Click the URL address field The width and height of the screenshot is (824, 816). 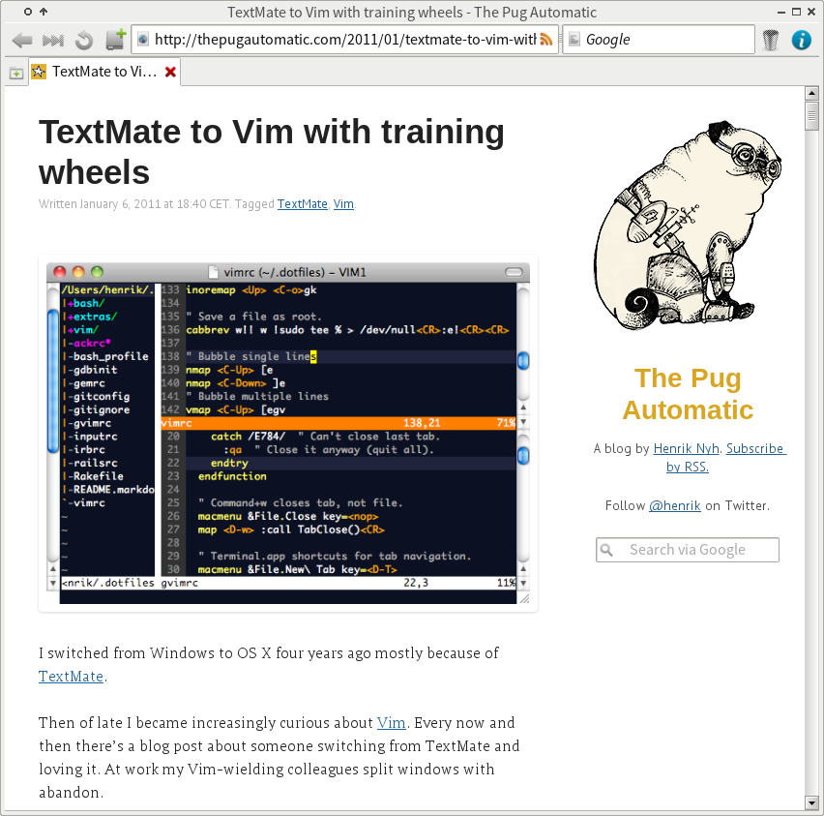(344, 40)
